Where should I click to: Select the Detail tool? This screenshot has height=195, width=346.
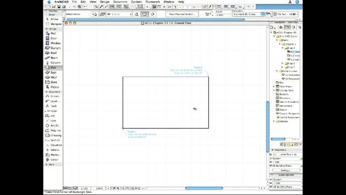click(53, 160)
